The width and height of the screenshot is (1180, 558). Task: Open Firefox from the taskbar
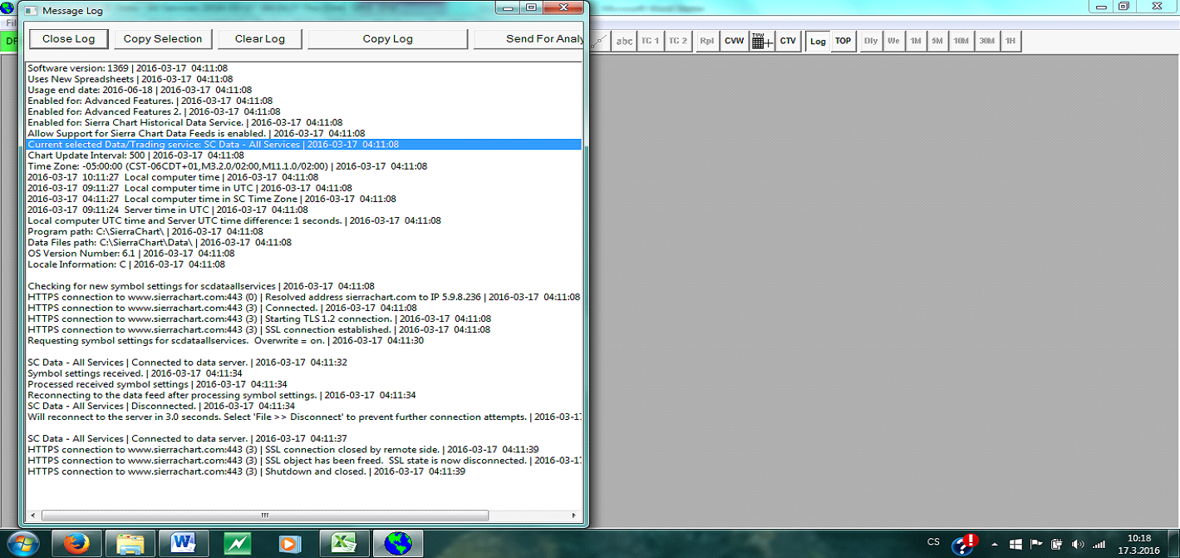point(76,544)
